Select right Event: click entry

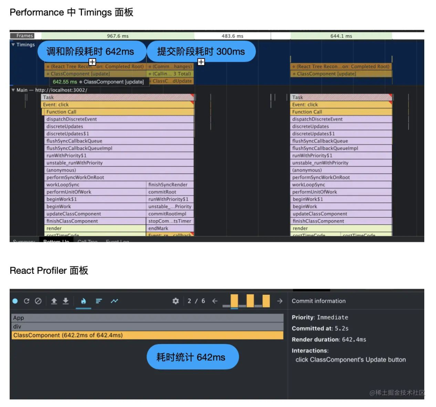[341, 104]
